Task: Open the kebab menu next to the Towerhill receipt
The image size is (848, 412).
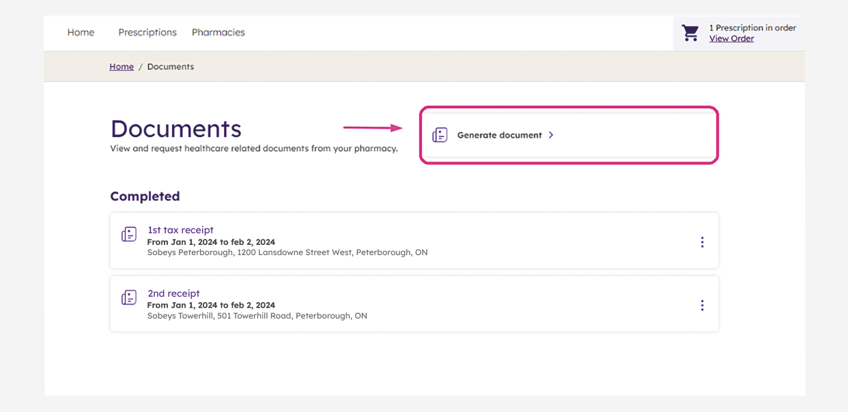Action: pos(702,305)
